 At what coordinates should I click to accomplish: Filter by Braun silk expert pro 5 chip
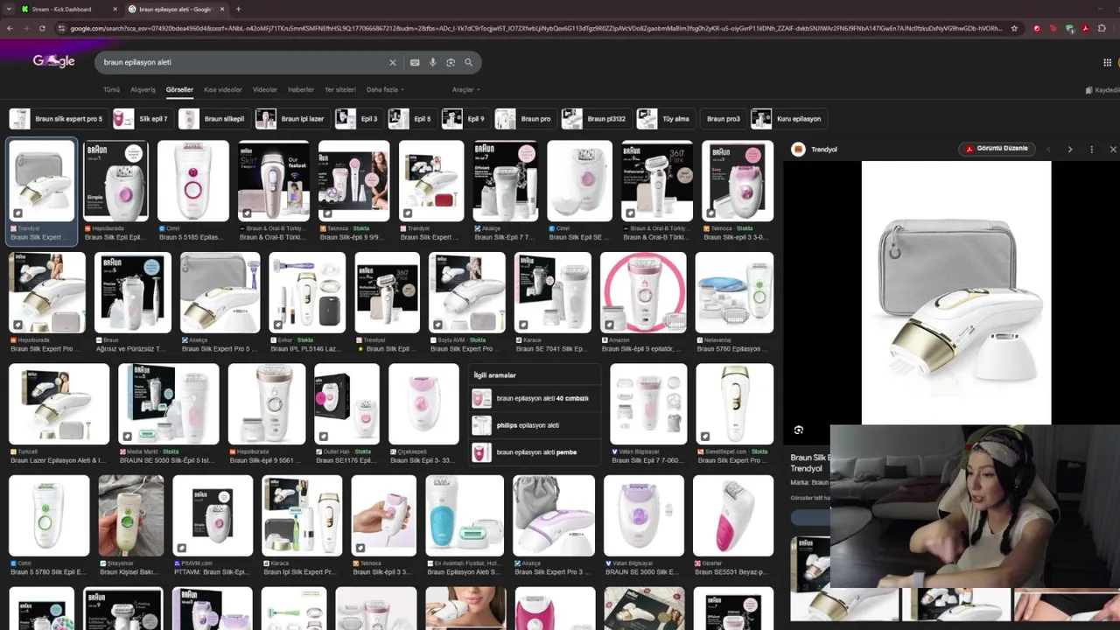pos(57,119)
